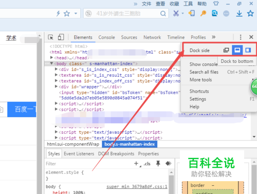The width and height of the screenshot is (257, 194).
Task: Open the diamond animation/color icon in Styles toolbar
Action: 169,164
